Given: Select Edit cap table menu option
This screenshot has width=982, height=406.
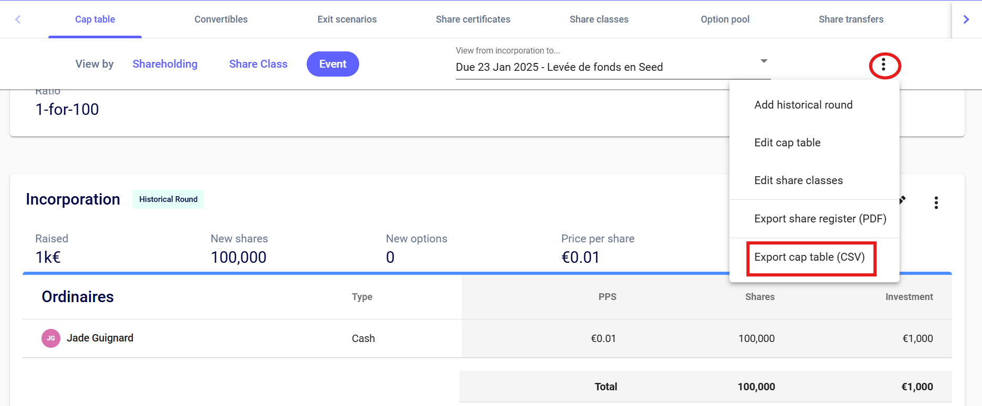Looking at the screenshot, I should 787,143.
